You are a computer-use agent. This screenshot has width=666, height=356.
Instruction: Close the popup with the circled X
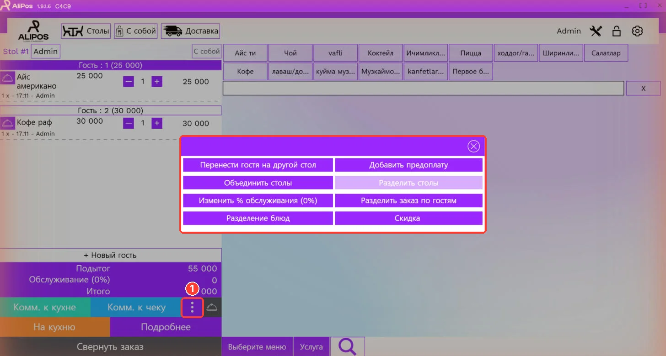[x=473, y=147]
